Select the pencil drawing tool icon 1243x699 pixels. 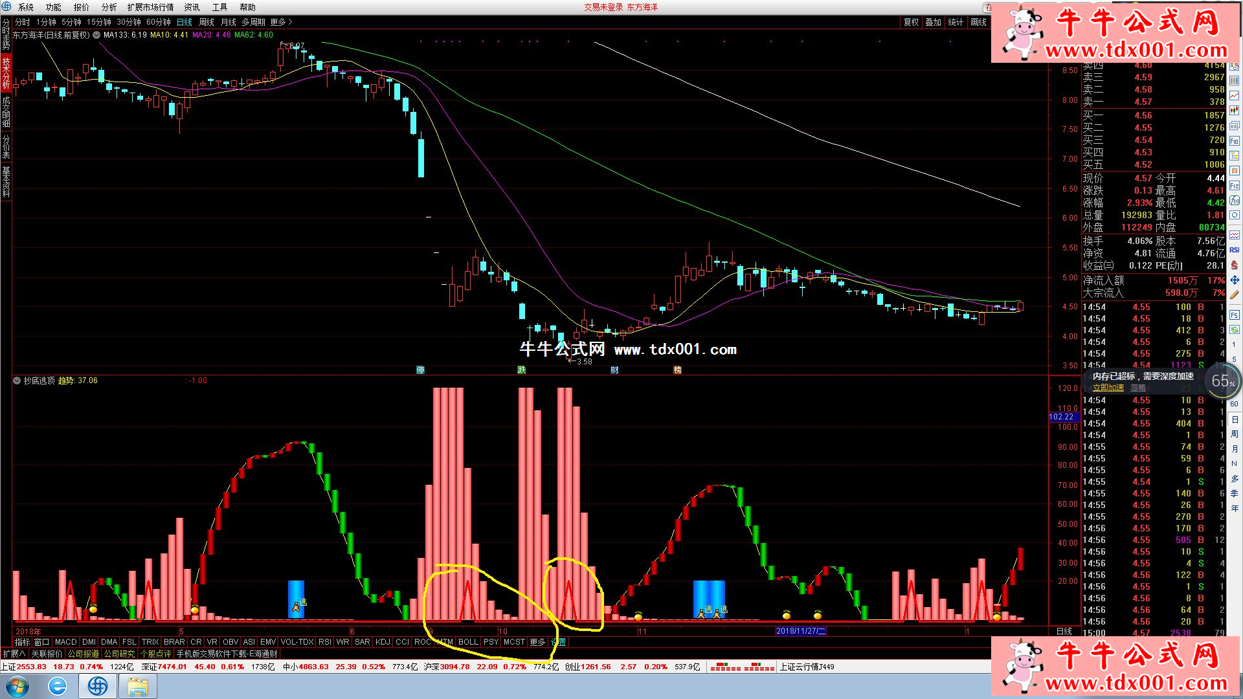tap(1234, 294)
